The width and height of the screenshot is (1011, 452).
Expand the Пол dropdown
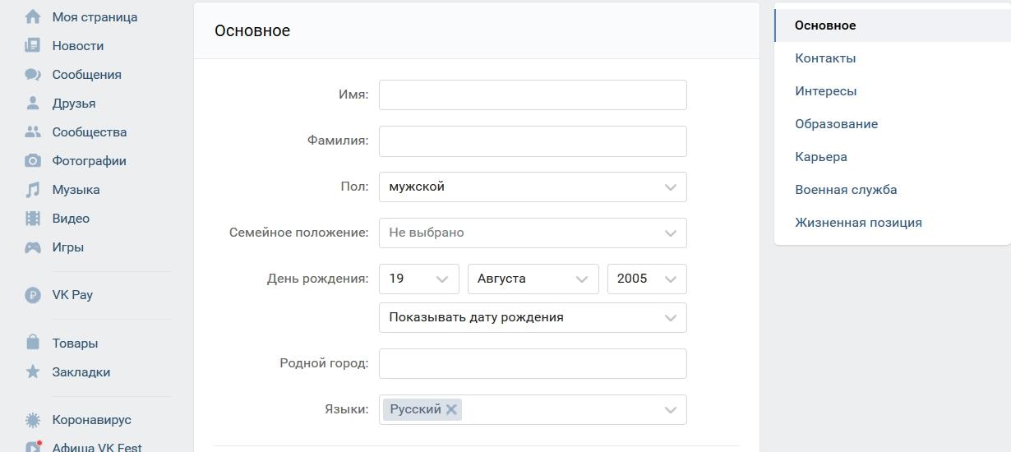tap(533, 187)
